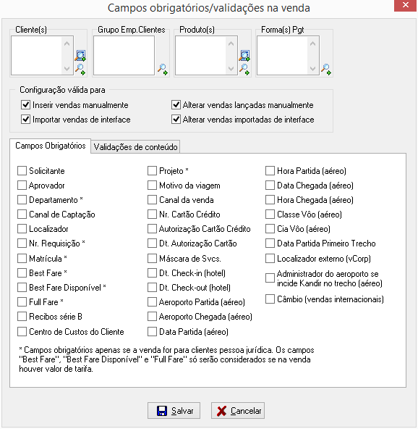The width and height of the screenshot is (418, 429).
Task: Enable Hora Partida (aéreo)
Action: pos(270,171)
